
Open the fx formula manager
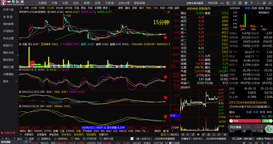[234, 3]
